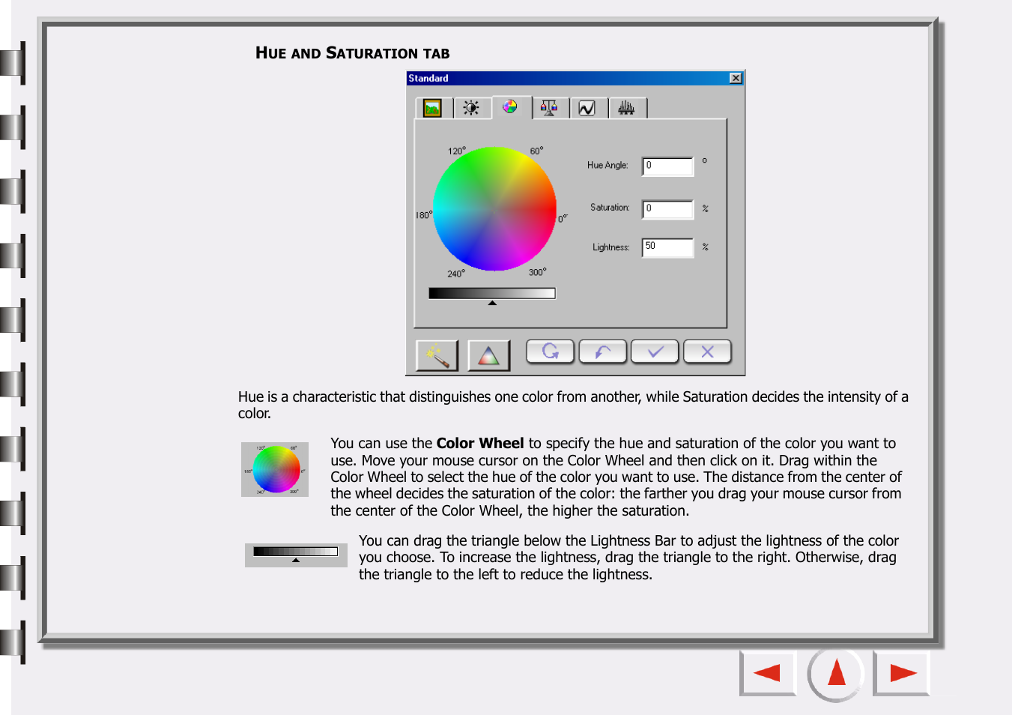This screenshot has height=715, width=1012.
Task: Click the 'Hue Angle:' label
Action: (607, 165)
